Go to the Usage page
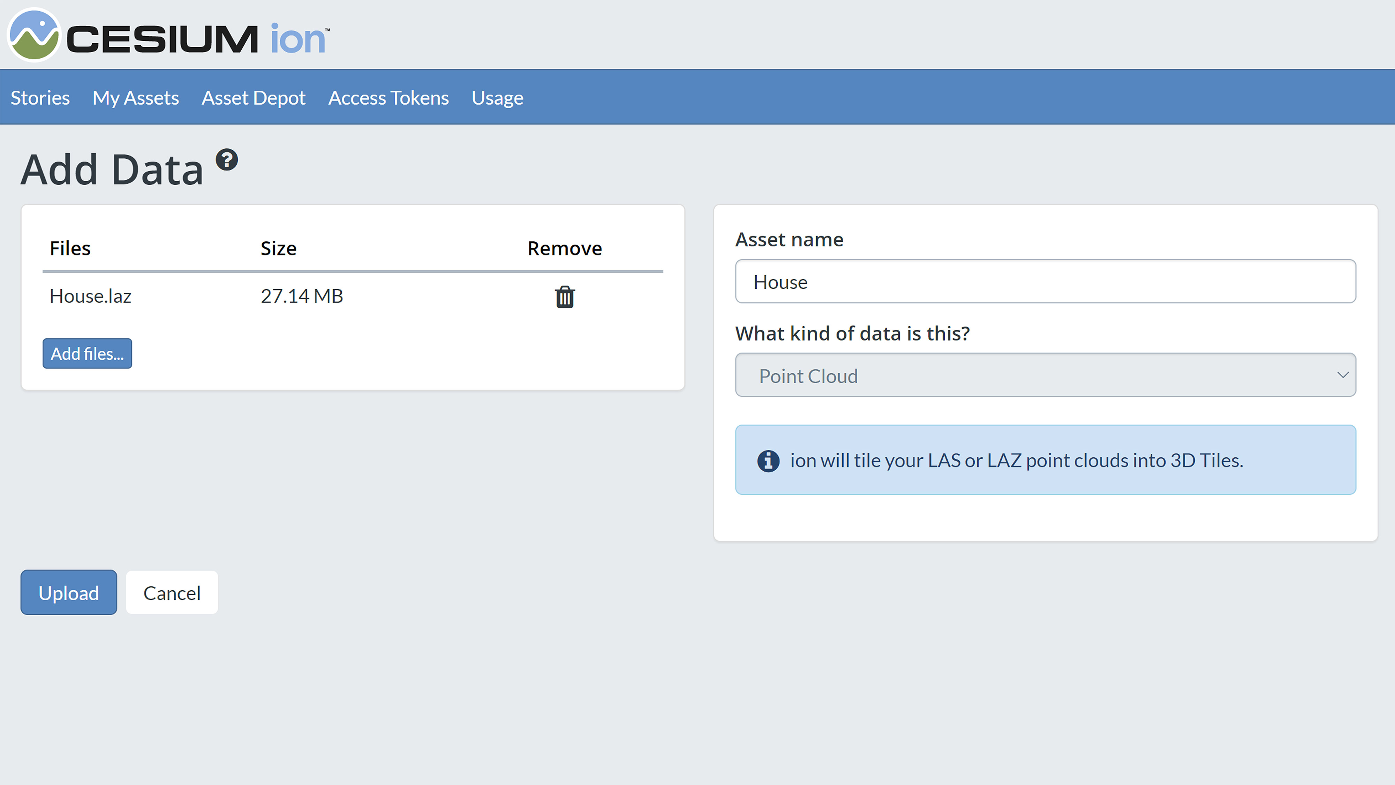Screen dimensions: 1395x785 [x=497, y=98]
